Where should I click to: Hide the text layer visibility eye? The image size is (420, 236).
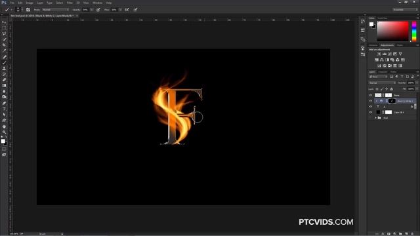[371, 106]
